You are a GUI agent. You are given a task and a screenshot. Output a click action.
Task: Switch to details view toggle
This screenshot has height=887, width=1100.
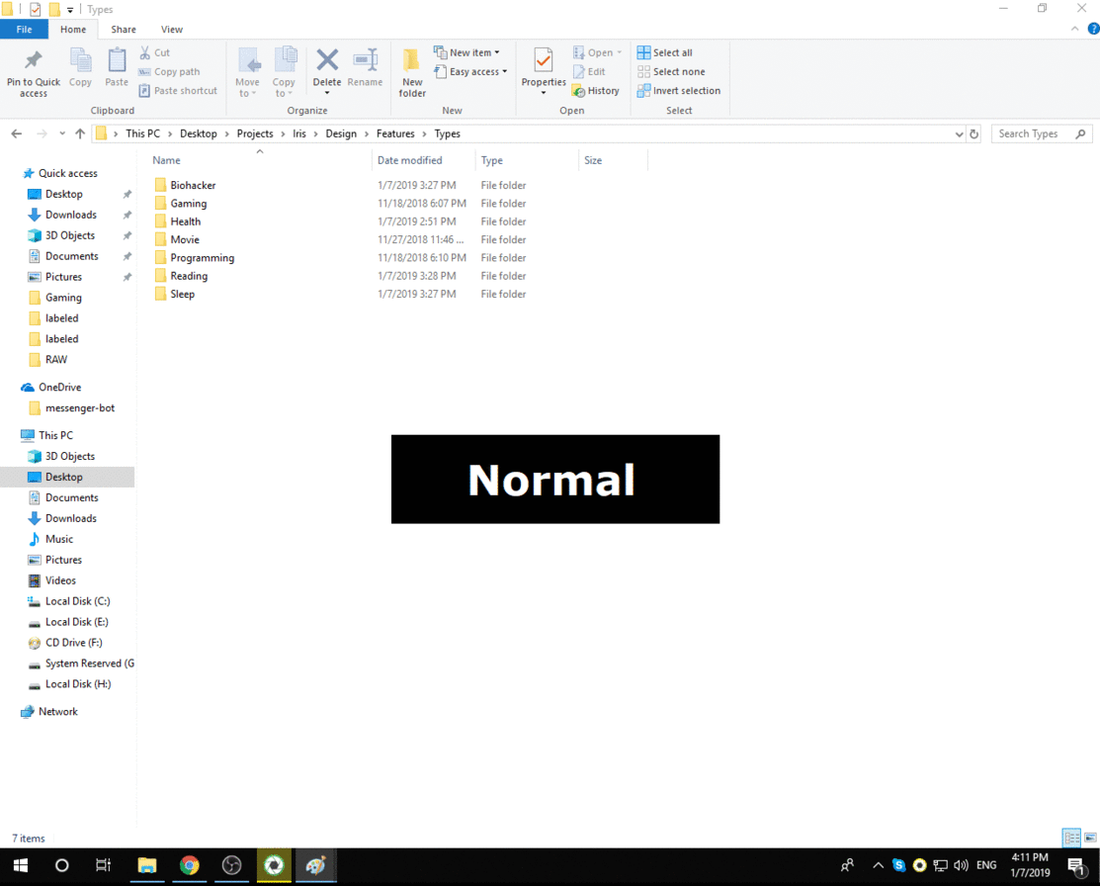(1071, 839)
